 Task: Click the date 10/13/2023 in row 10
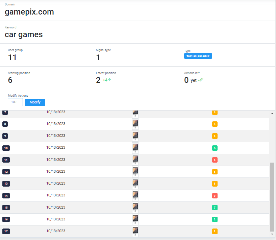click(56, 148)
